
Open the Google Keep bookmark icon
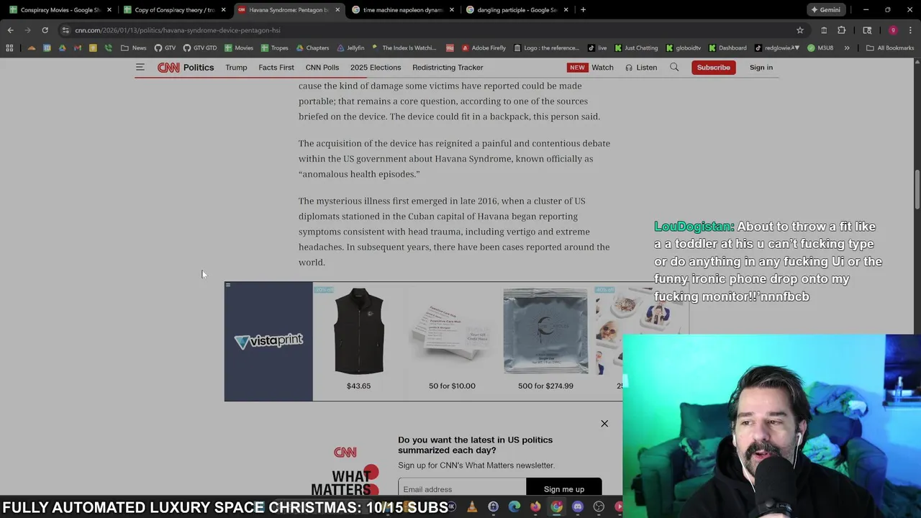click(93, 48)
